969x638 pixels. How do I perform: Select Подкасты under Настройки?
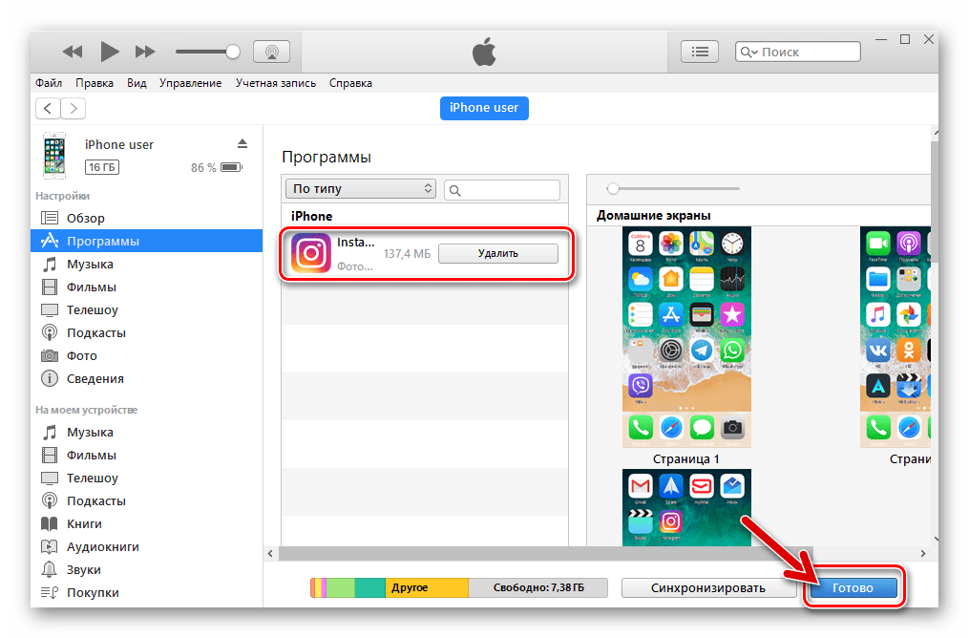pos(147,332)
